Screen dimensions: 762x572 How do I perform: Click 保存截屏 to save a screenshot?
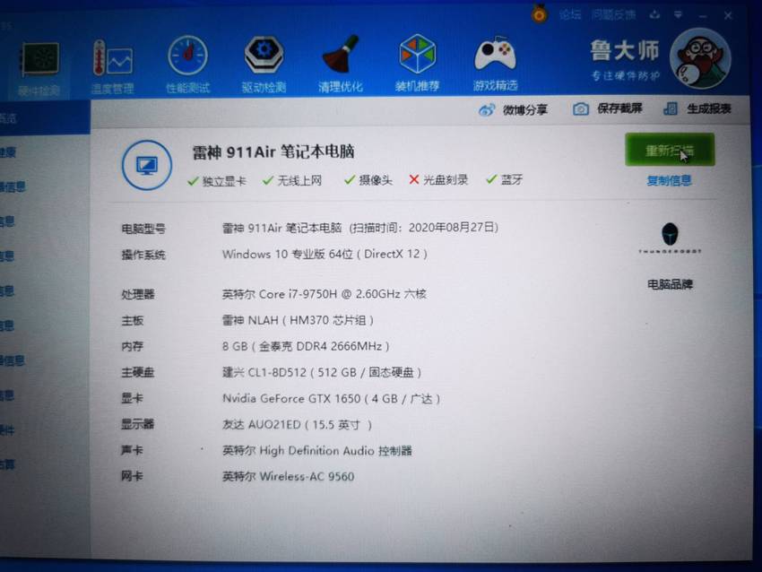pyautogui.click(x=608, y=108)
